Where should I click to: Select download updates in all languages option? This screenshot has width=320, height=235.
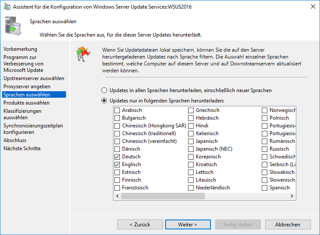coord(104,90)
